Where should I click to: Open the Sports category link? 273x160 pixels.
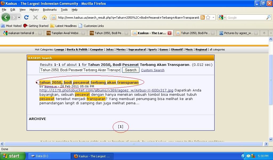[x=152, y=50]
